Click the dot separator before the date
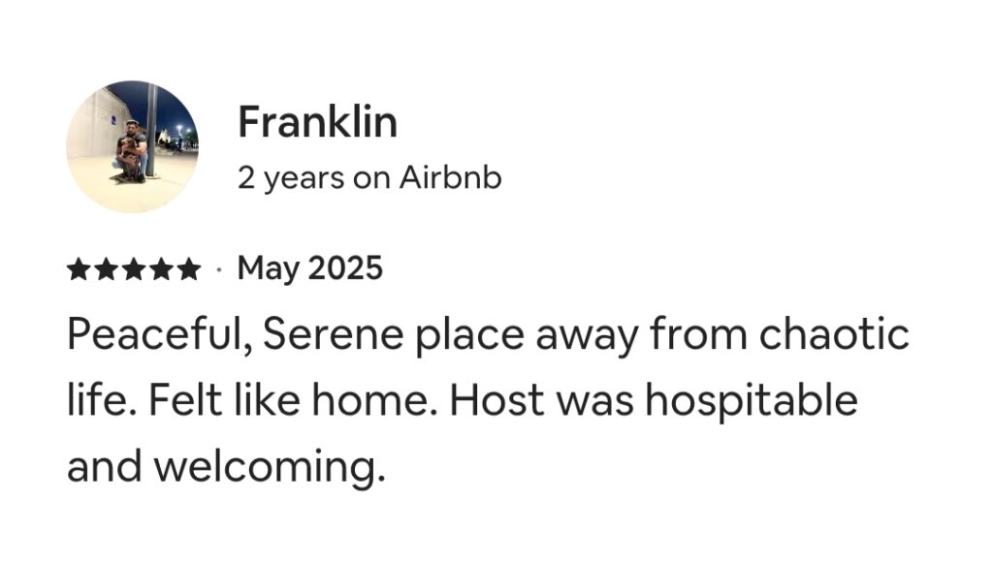The width and height of the screenshot is (993, 564). click(218, 269)
